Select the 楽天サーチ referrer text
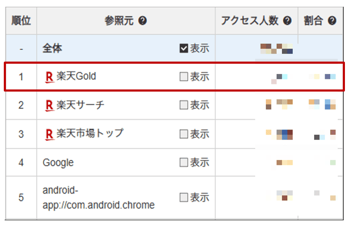Viewport: 350px width, 227px height. pyautogui.click(x=80, y=105)
